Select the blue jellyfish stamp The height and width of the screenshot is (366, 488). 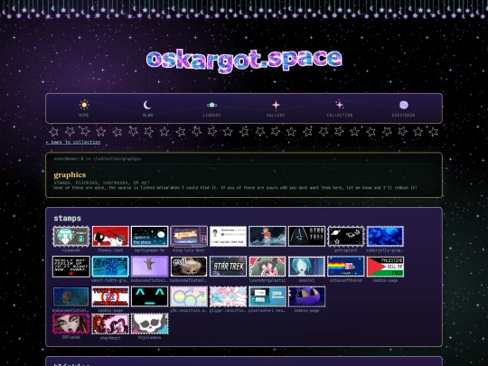click(x=385, y=237)
